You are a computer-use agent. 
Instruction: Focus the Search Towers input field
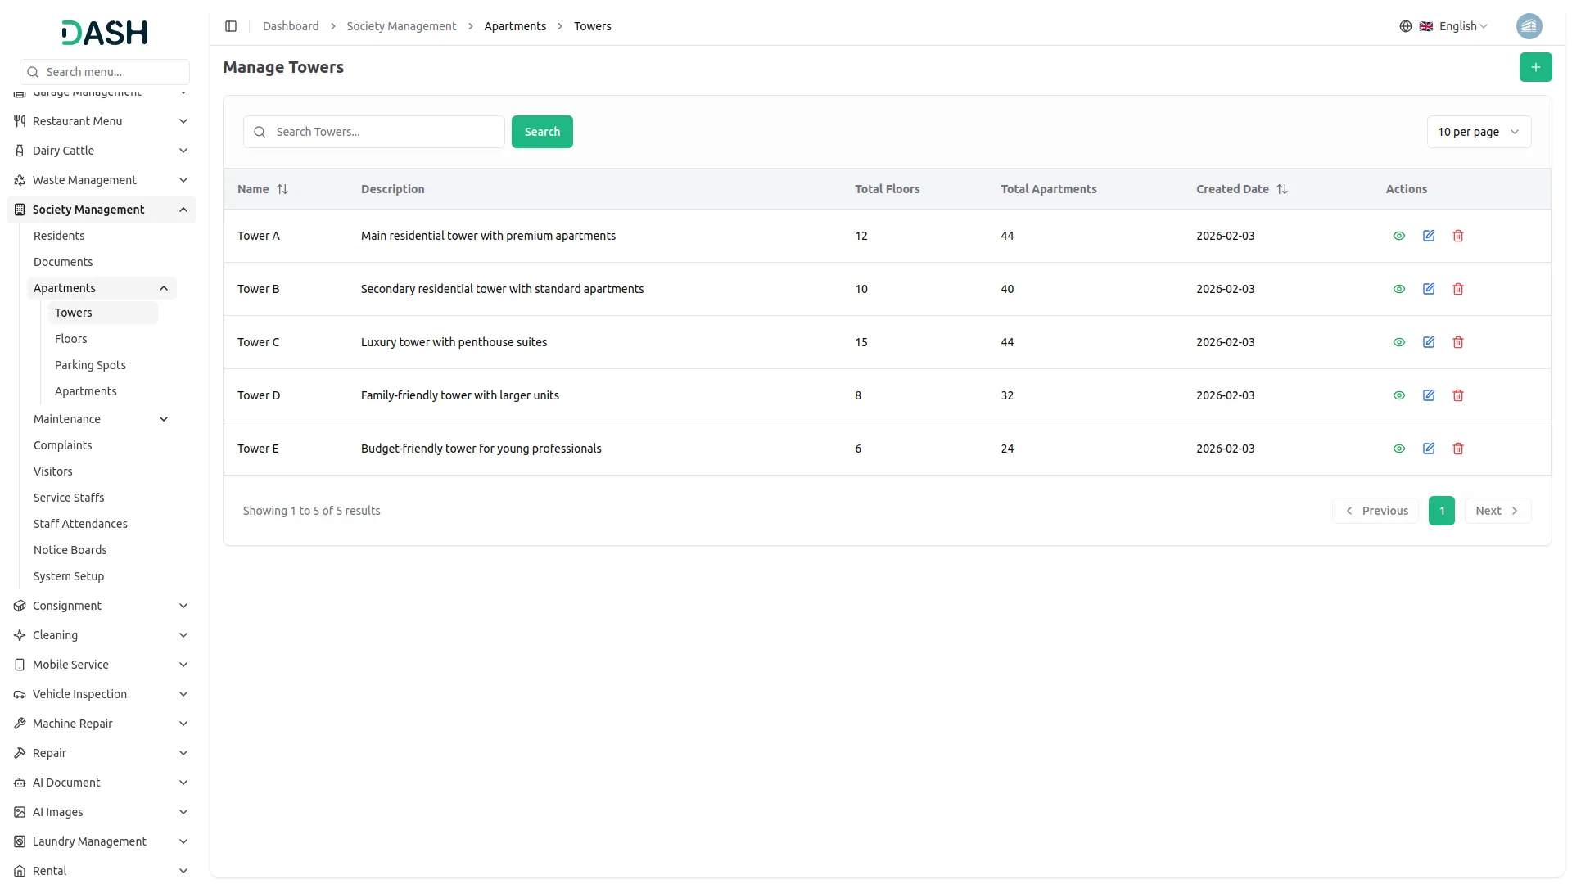pyautogui.click(x=385, y=132)
